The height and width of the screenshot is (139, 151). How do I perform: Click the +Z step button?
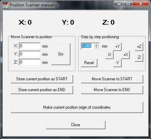pos(139,47)
